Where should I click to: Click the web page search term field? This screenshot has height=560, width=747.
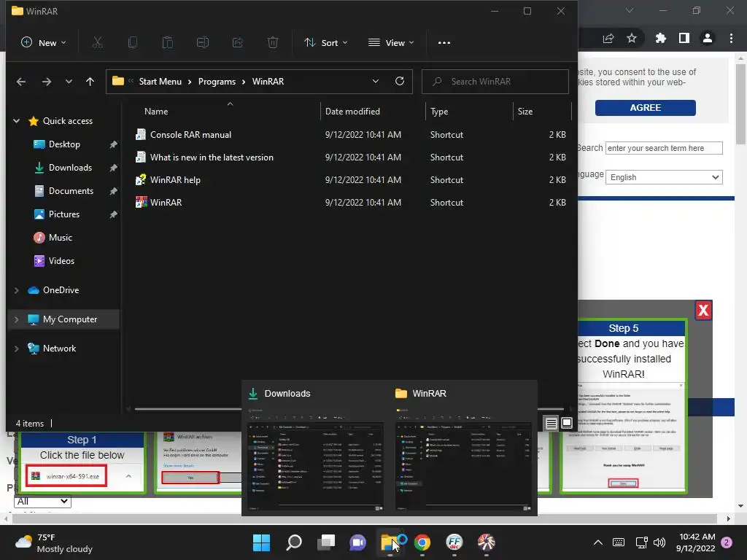(664, 148)
